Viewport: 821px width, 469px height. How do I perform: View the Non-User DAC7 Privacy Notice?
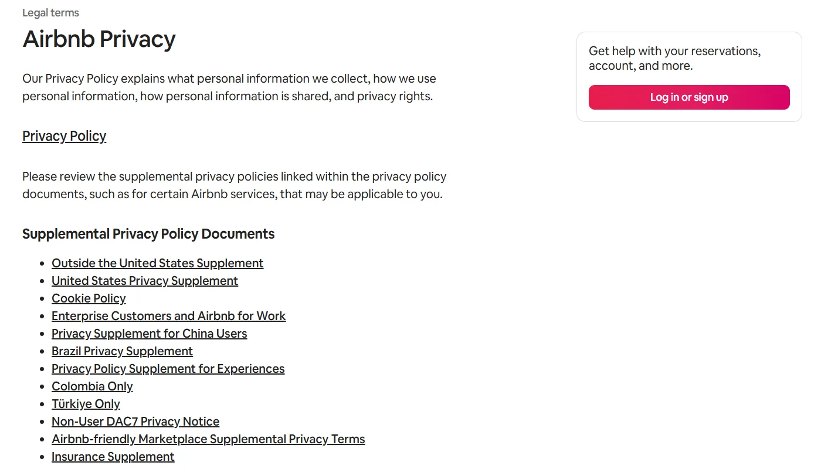tap(135, 422)
